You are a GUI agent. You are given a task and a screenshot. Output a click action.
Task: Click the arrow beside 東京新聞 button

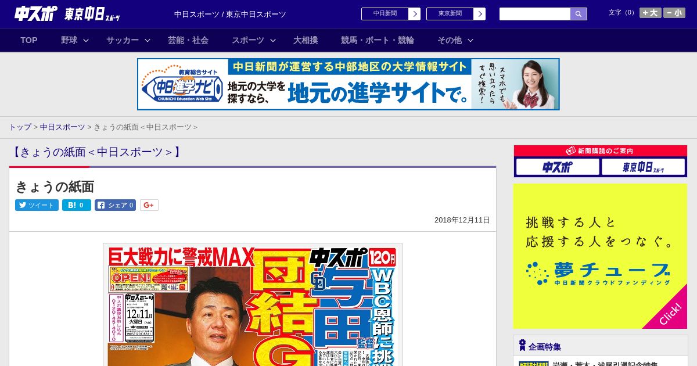pos(479,14)
